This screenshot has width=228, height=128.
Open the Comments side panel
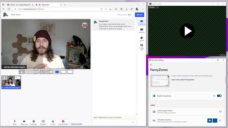pos(142,22)
